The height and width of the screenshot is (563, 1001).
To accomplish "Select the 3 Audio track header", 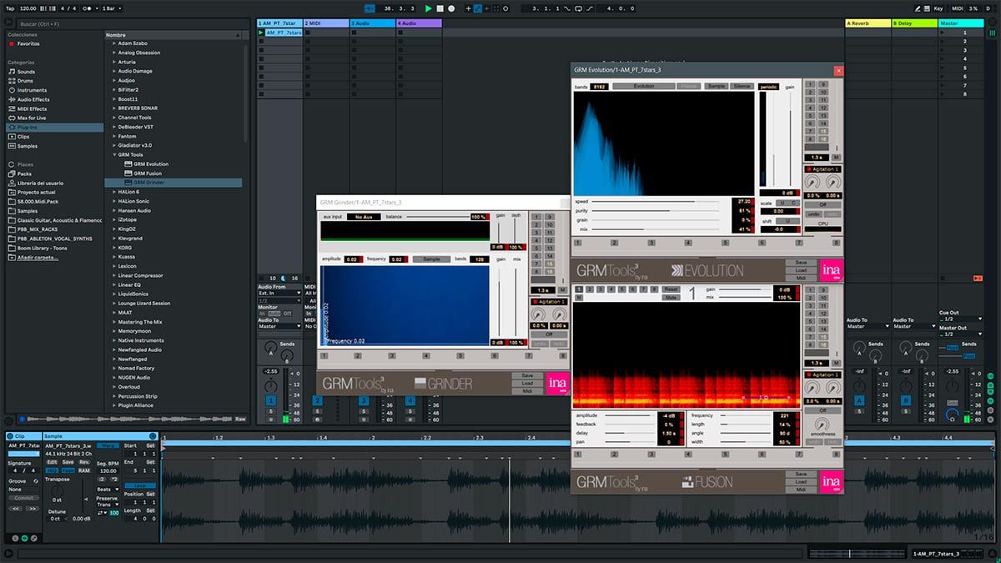I will tap(373, 23).
